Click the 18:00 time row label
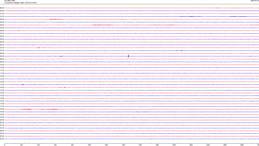This screenshot has height=146, width=259. [2, 109]
